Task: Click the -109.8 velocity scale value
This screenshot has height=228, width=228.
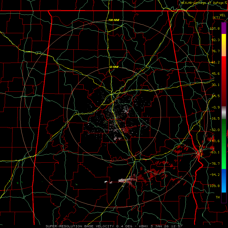Action: [214, 186]
